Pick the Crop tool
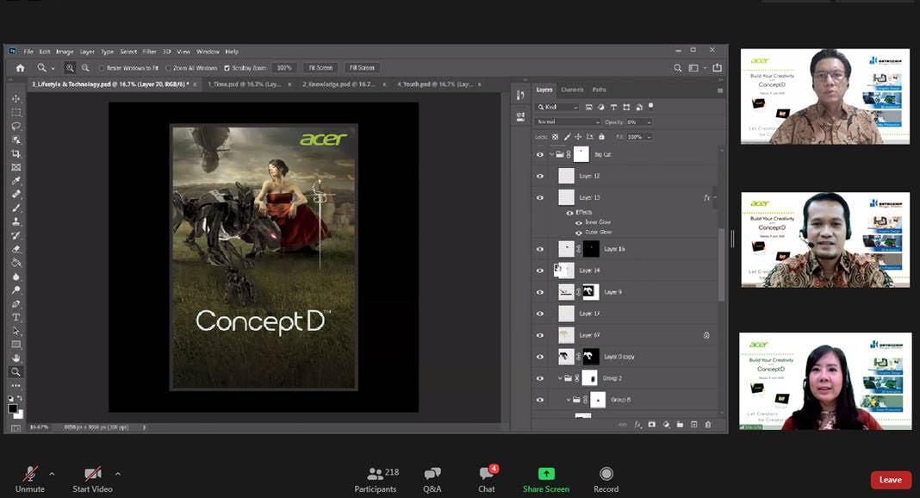The width and height of the screenshot is (920, 498). pos(16,153)
